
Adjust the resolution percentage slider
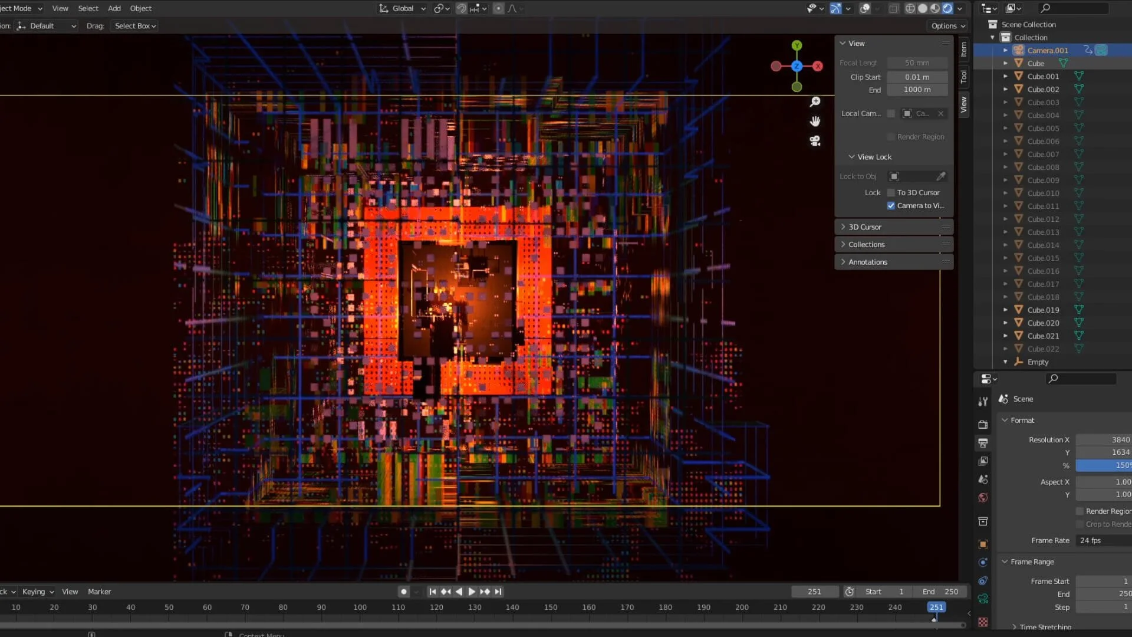(x=1103, y=465)
